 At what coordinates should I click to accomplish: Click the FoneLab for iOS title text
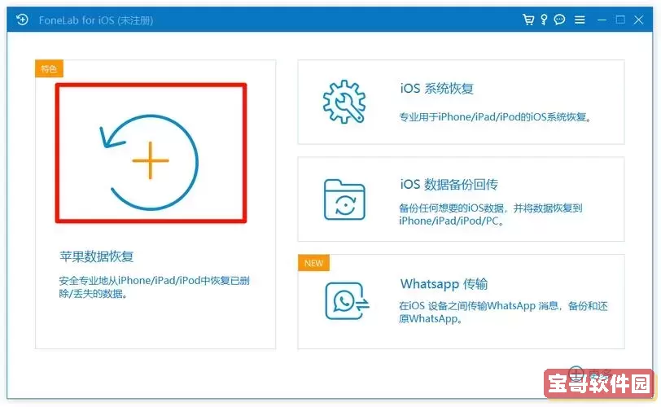pyautogui.click(x=96, y=20)
